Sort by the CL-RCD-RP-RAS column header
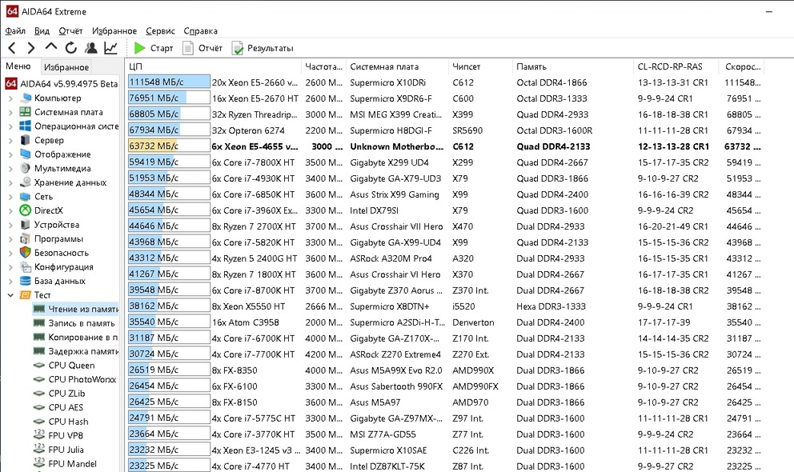 pyautogui.click(x=676, y=66)
